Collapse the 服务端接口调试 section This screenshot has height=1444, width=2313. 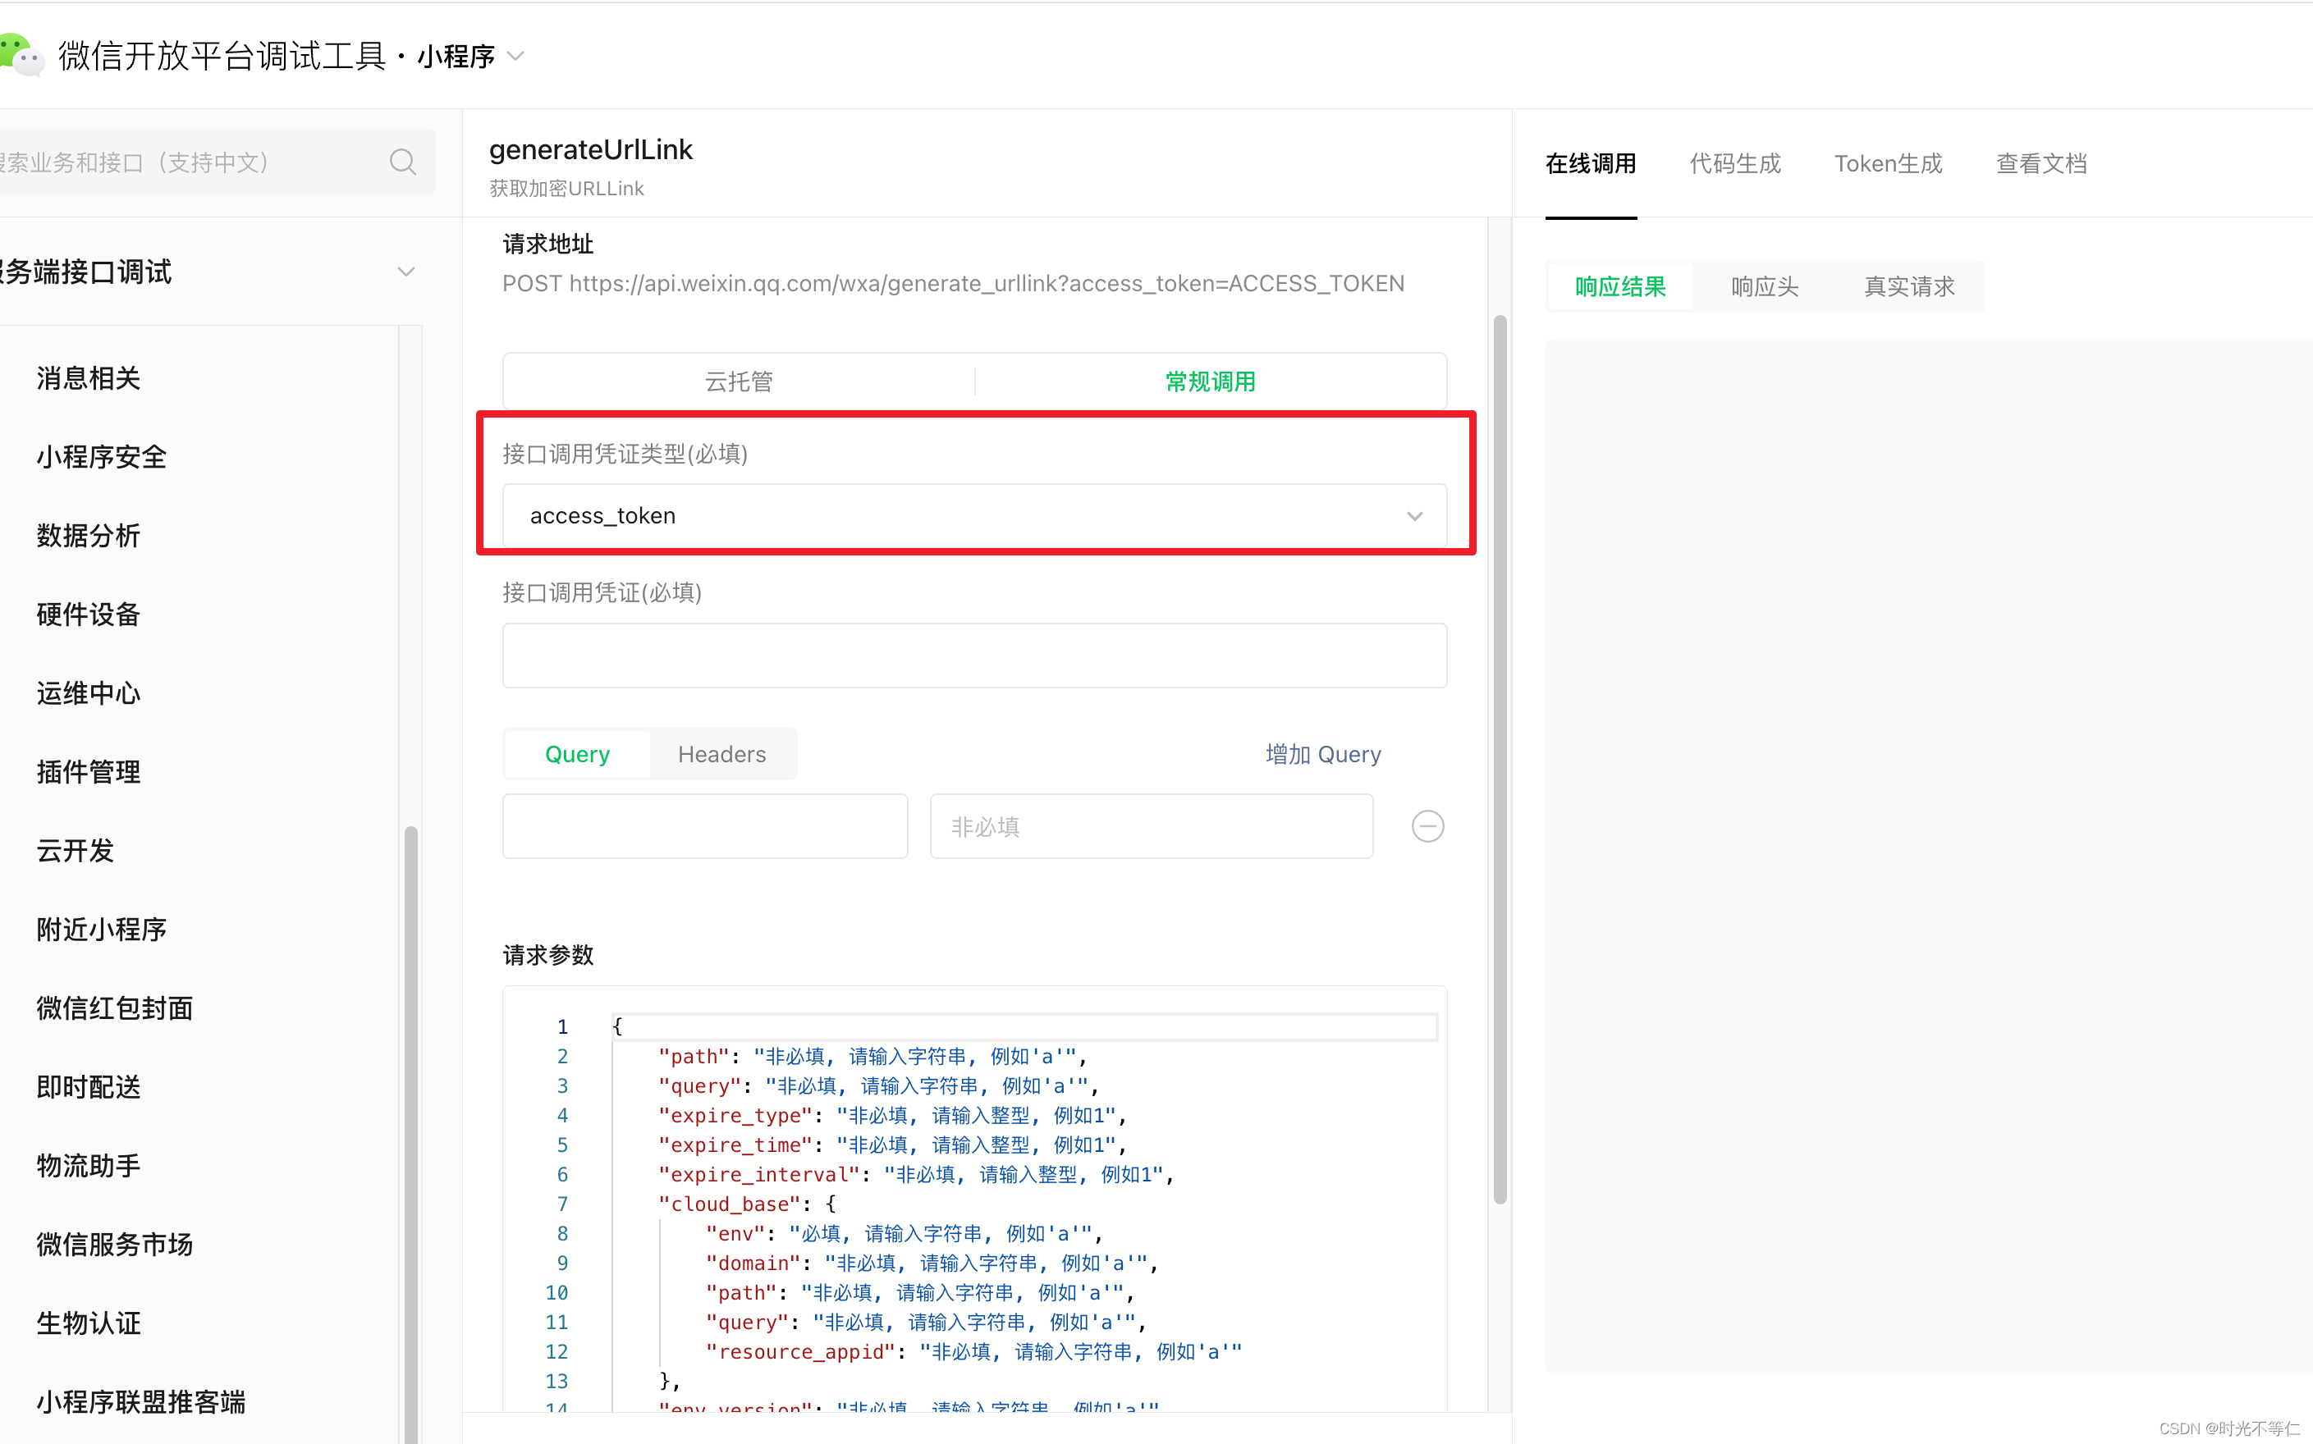tap(406, 272)
